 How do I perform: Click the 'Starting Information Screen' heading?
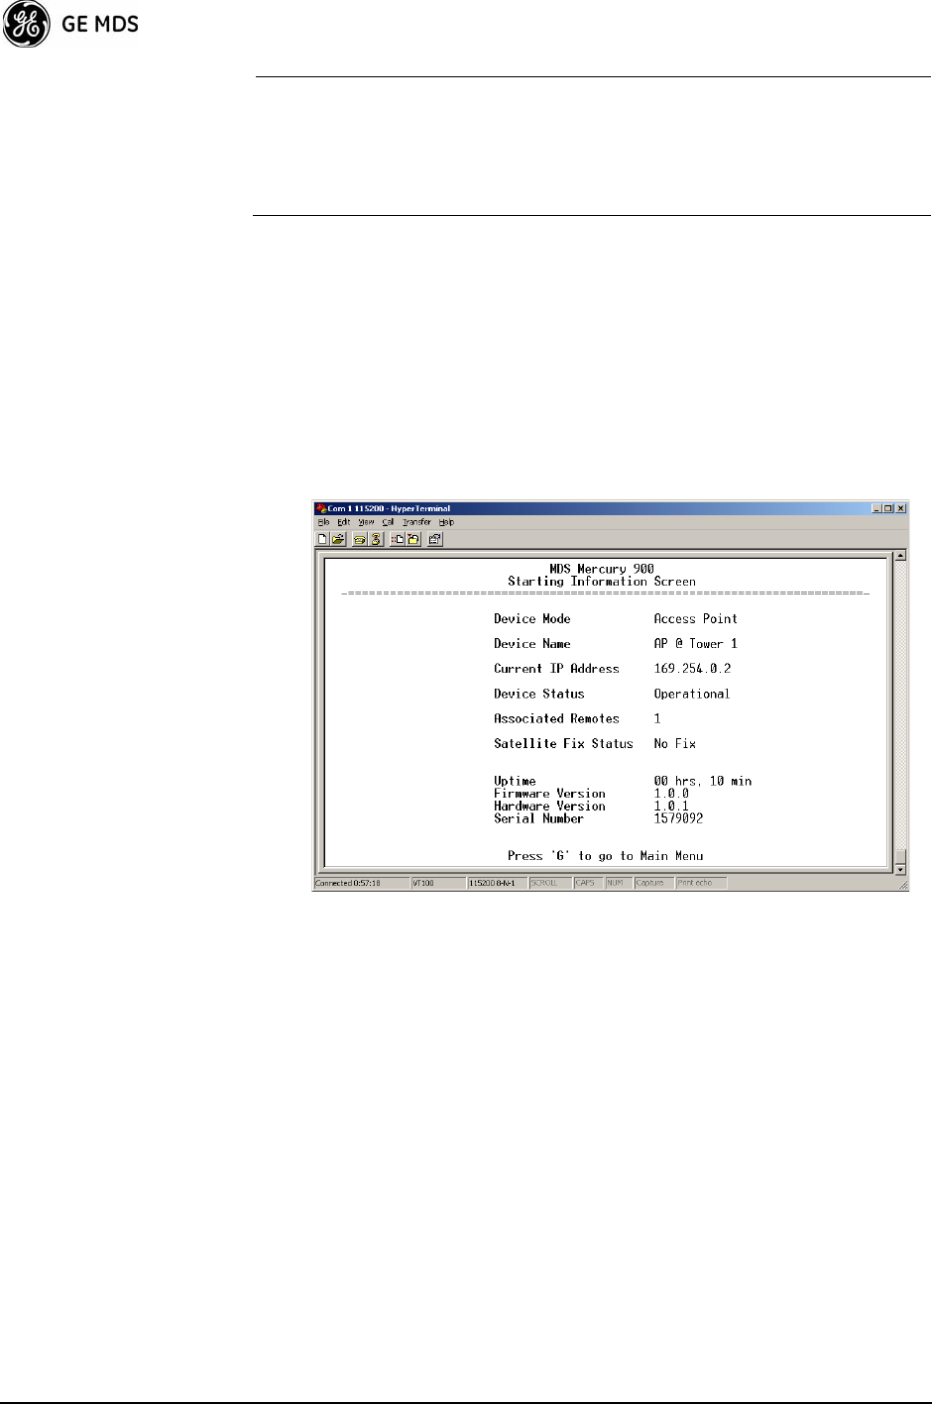tap(602, 582)
